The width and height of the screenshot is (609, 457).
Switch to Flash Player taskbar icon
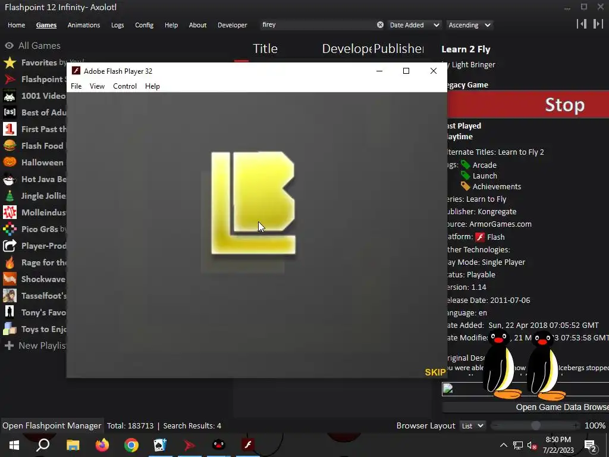coord(248,445)
